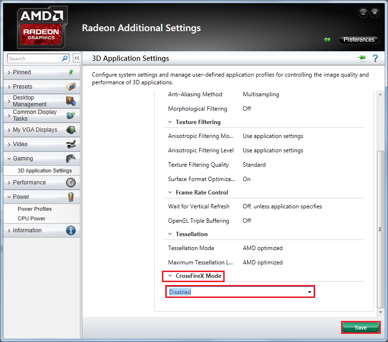Viewport: 388px width, 342px height.
Task: Click the AMD Radeon Graphics logo
Action: click(42, 27)
